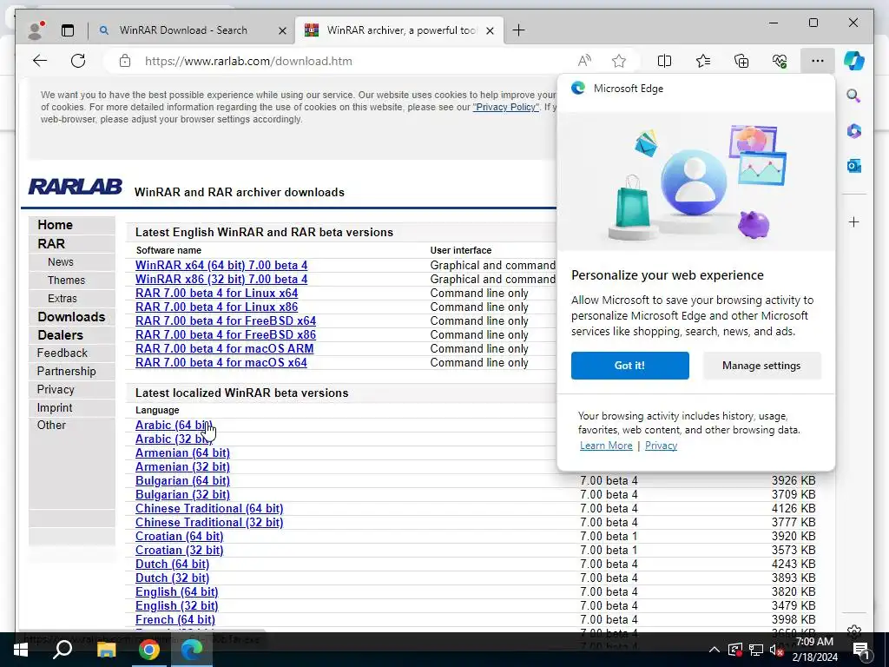Open the Favorites list icon

(703, 61)
